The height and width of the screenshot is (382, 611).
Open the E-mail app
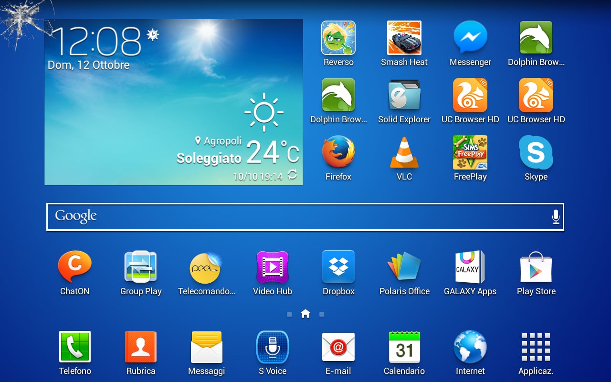click(338, 347)
